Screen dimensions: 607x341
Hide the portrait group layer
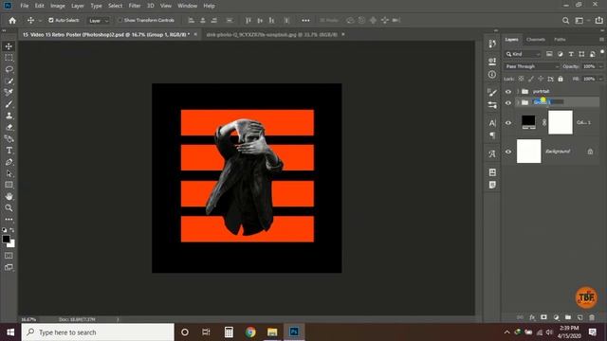tap(508, 92)
